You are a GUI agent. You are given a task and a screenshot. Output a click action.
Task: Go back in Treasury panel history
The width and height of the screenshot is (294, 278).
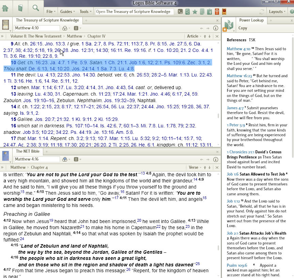click(x=202, y=28)
